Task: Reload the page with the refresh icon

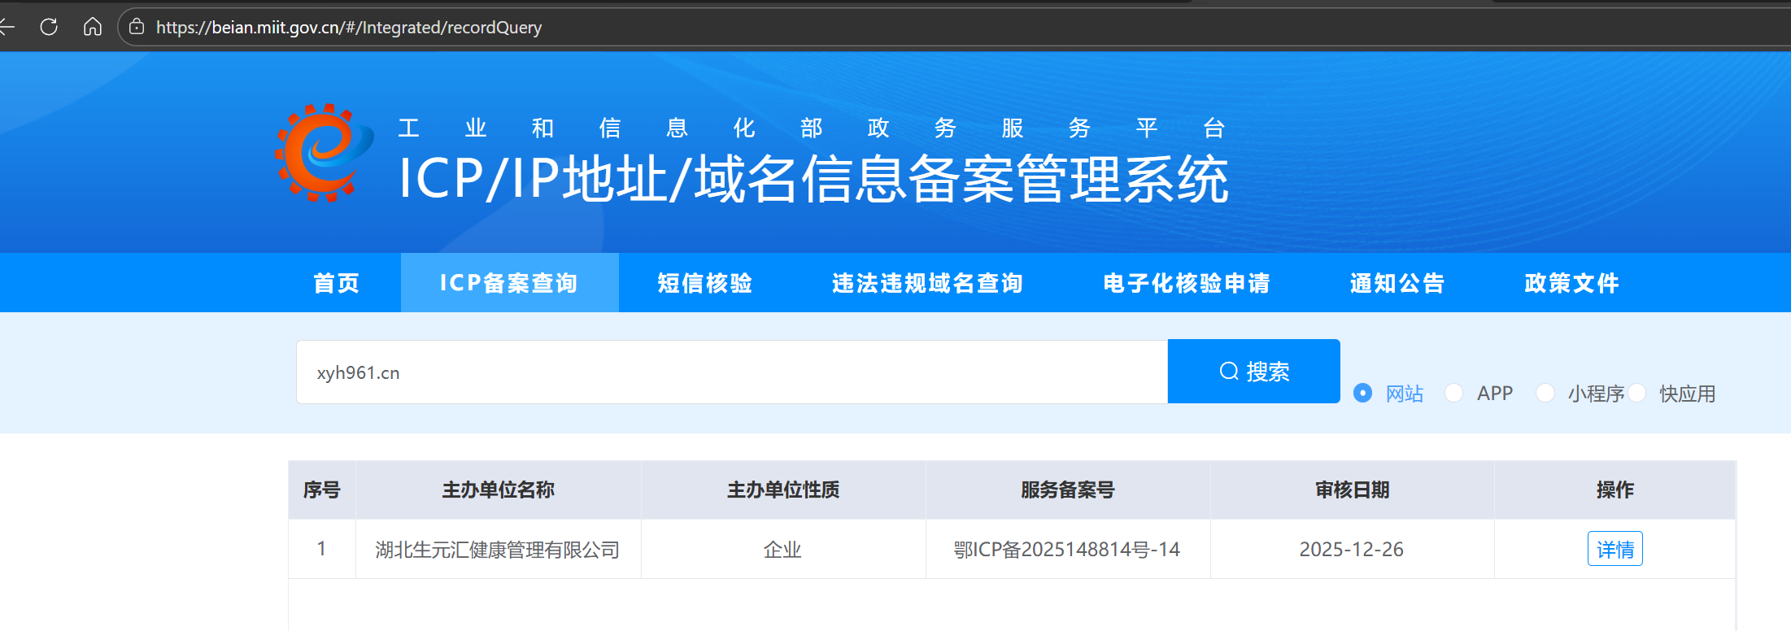Action: tap(49, 27)
